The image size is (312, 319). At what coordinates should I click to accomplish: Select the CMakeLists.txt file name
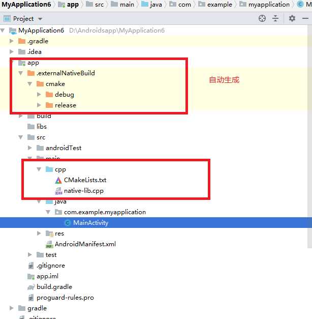tap(85, 180)
